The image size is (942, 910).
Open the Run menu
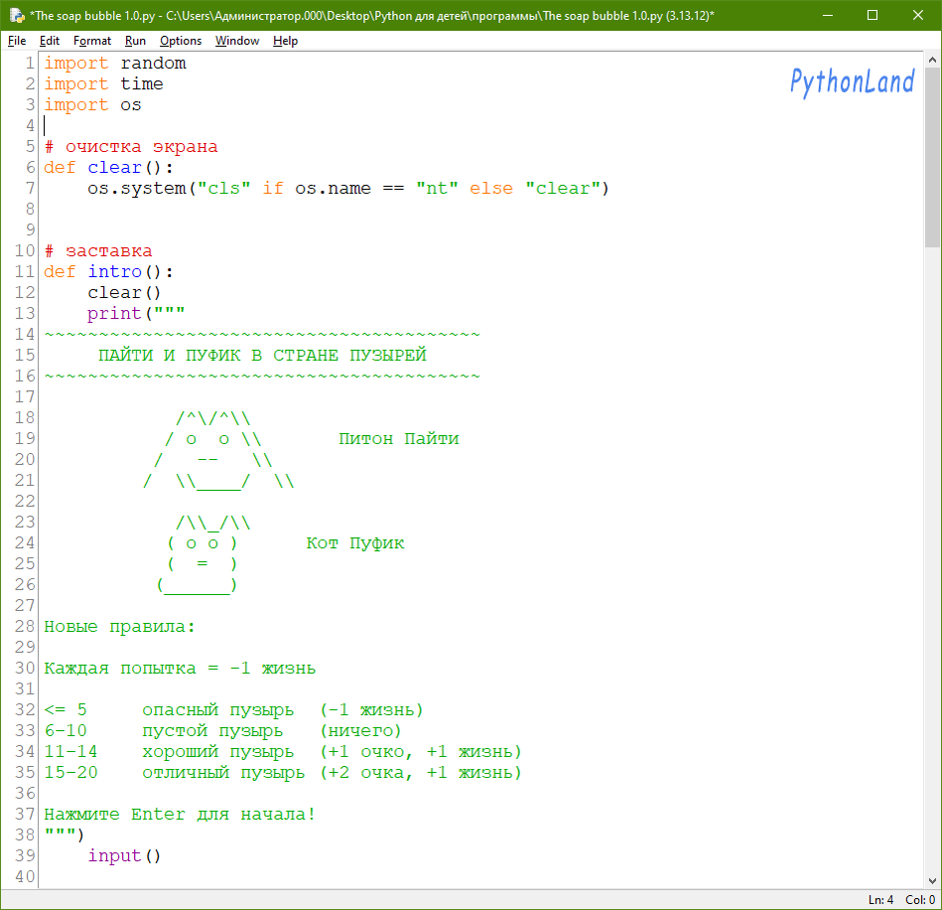pos(135,41)
